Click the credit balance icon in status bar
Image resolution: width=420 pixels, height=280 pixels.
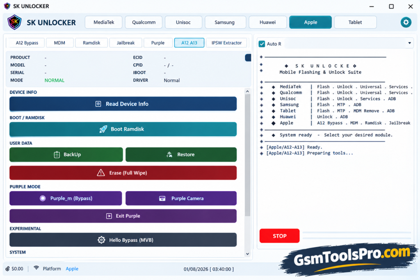click(x=7, y=269)
